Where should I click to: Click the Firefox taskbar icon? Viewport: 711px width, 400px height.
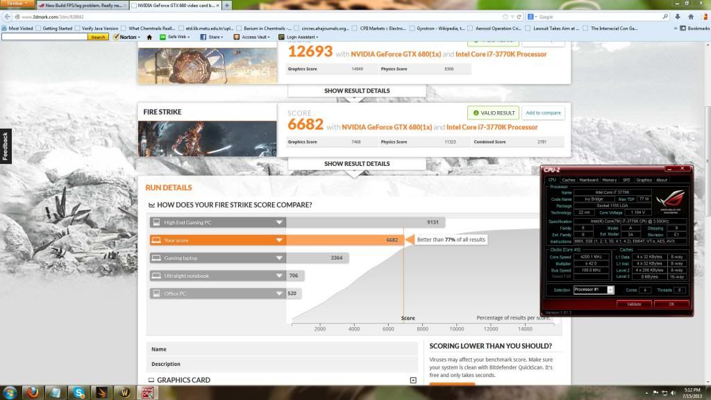(x=33, y=392)
